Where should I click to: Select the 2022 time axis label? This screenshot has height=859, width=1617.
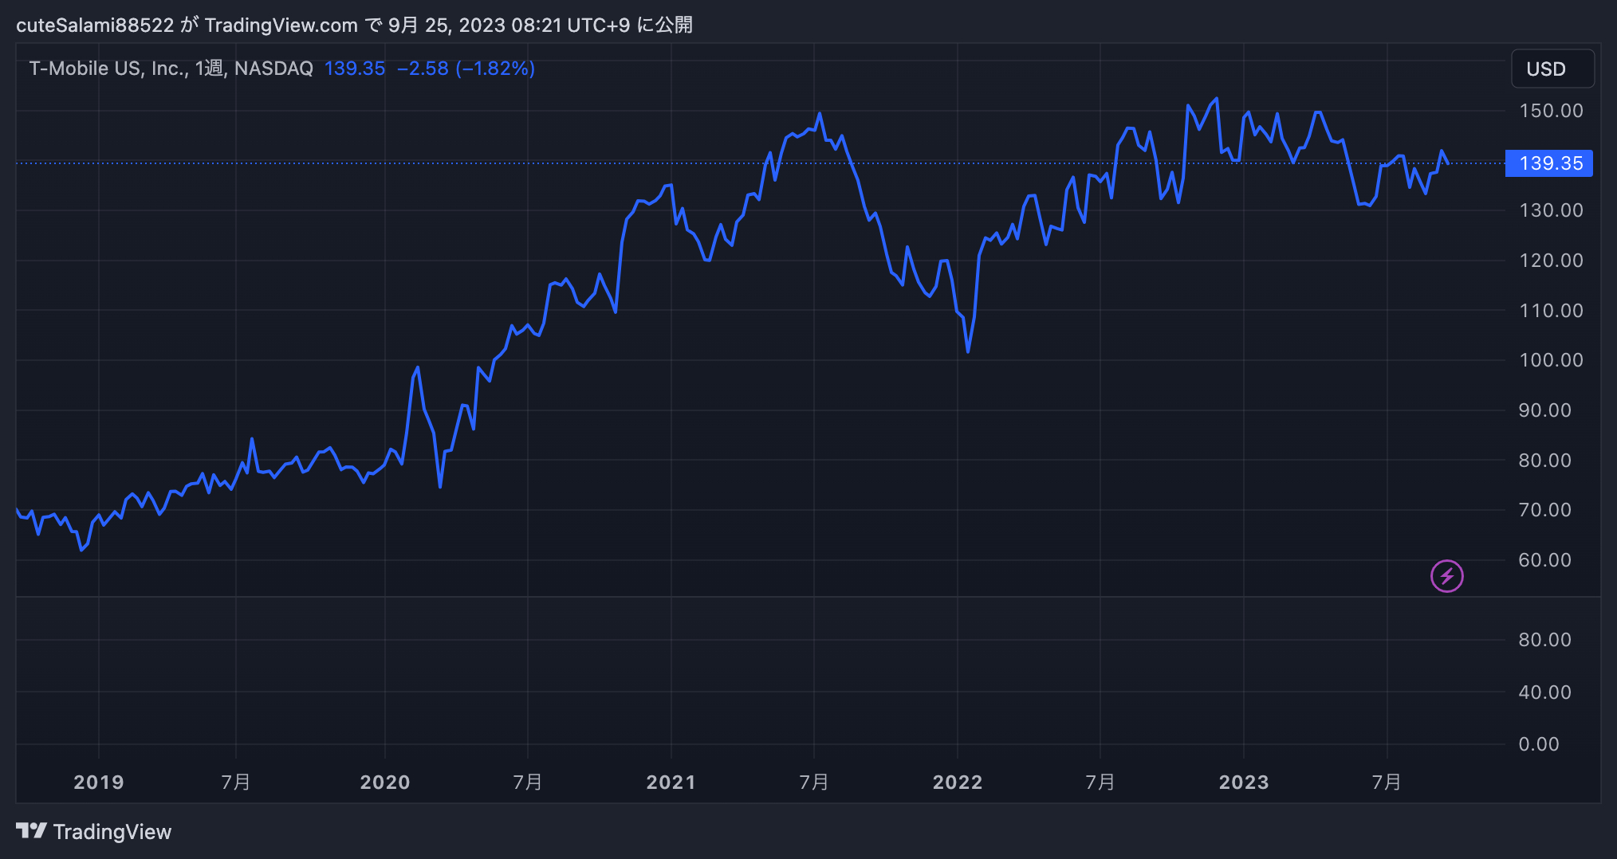tap(958, 783)
